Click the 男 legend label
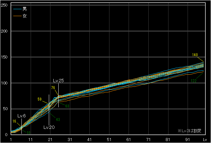 pyautogui.click(x=25, y=9)
